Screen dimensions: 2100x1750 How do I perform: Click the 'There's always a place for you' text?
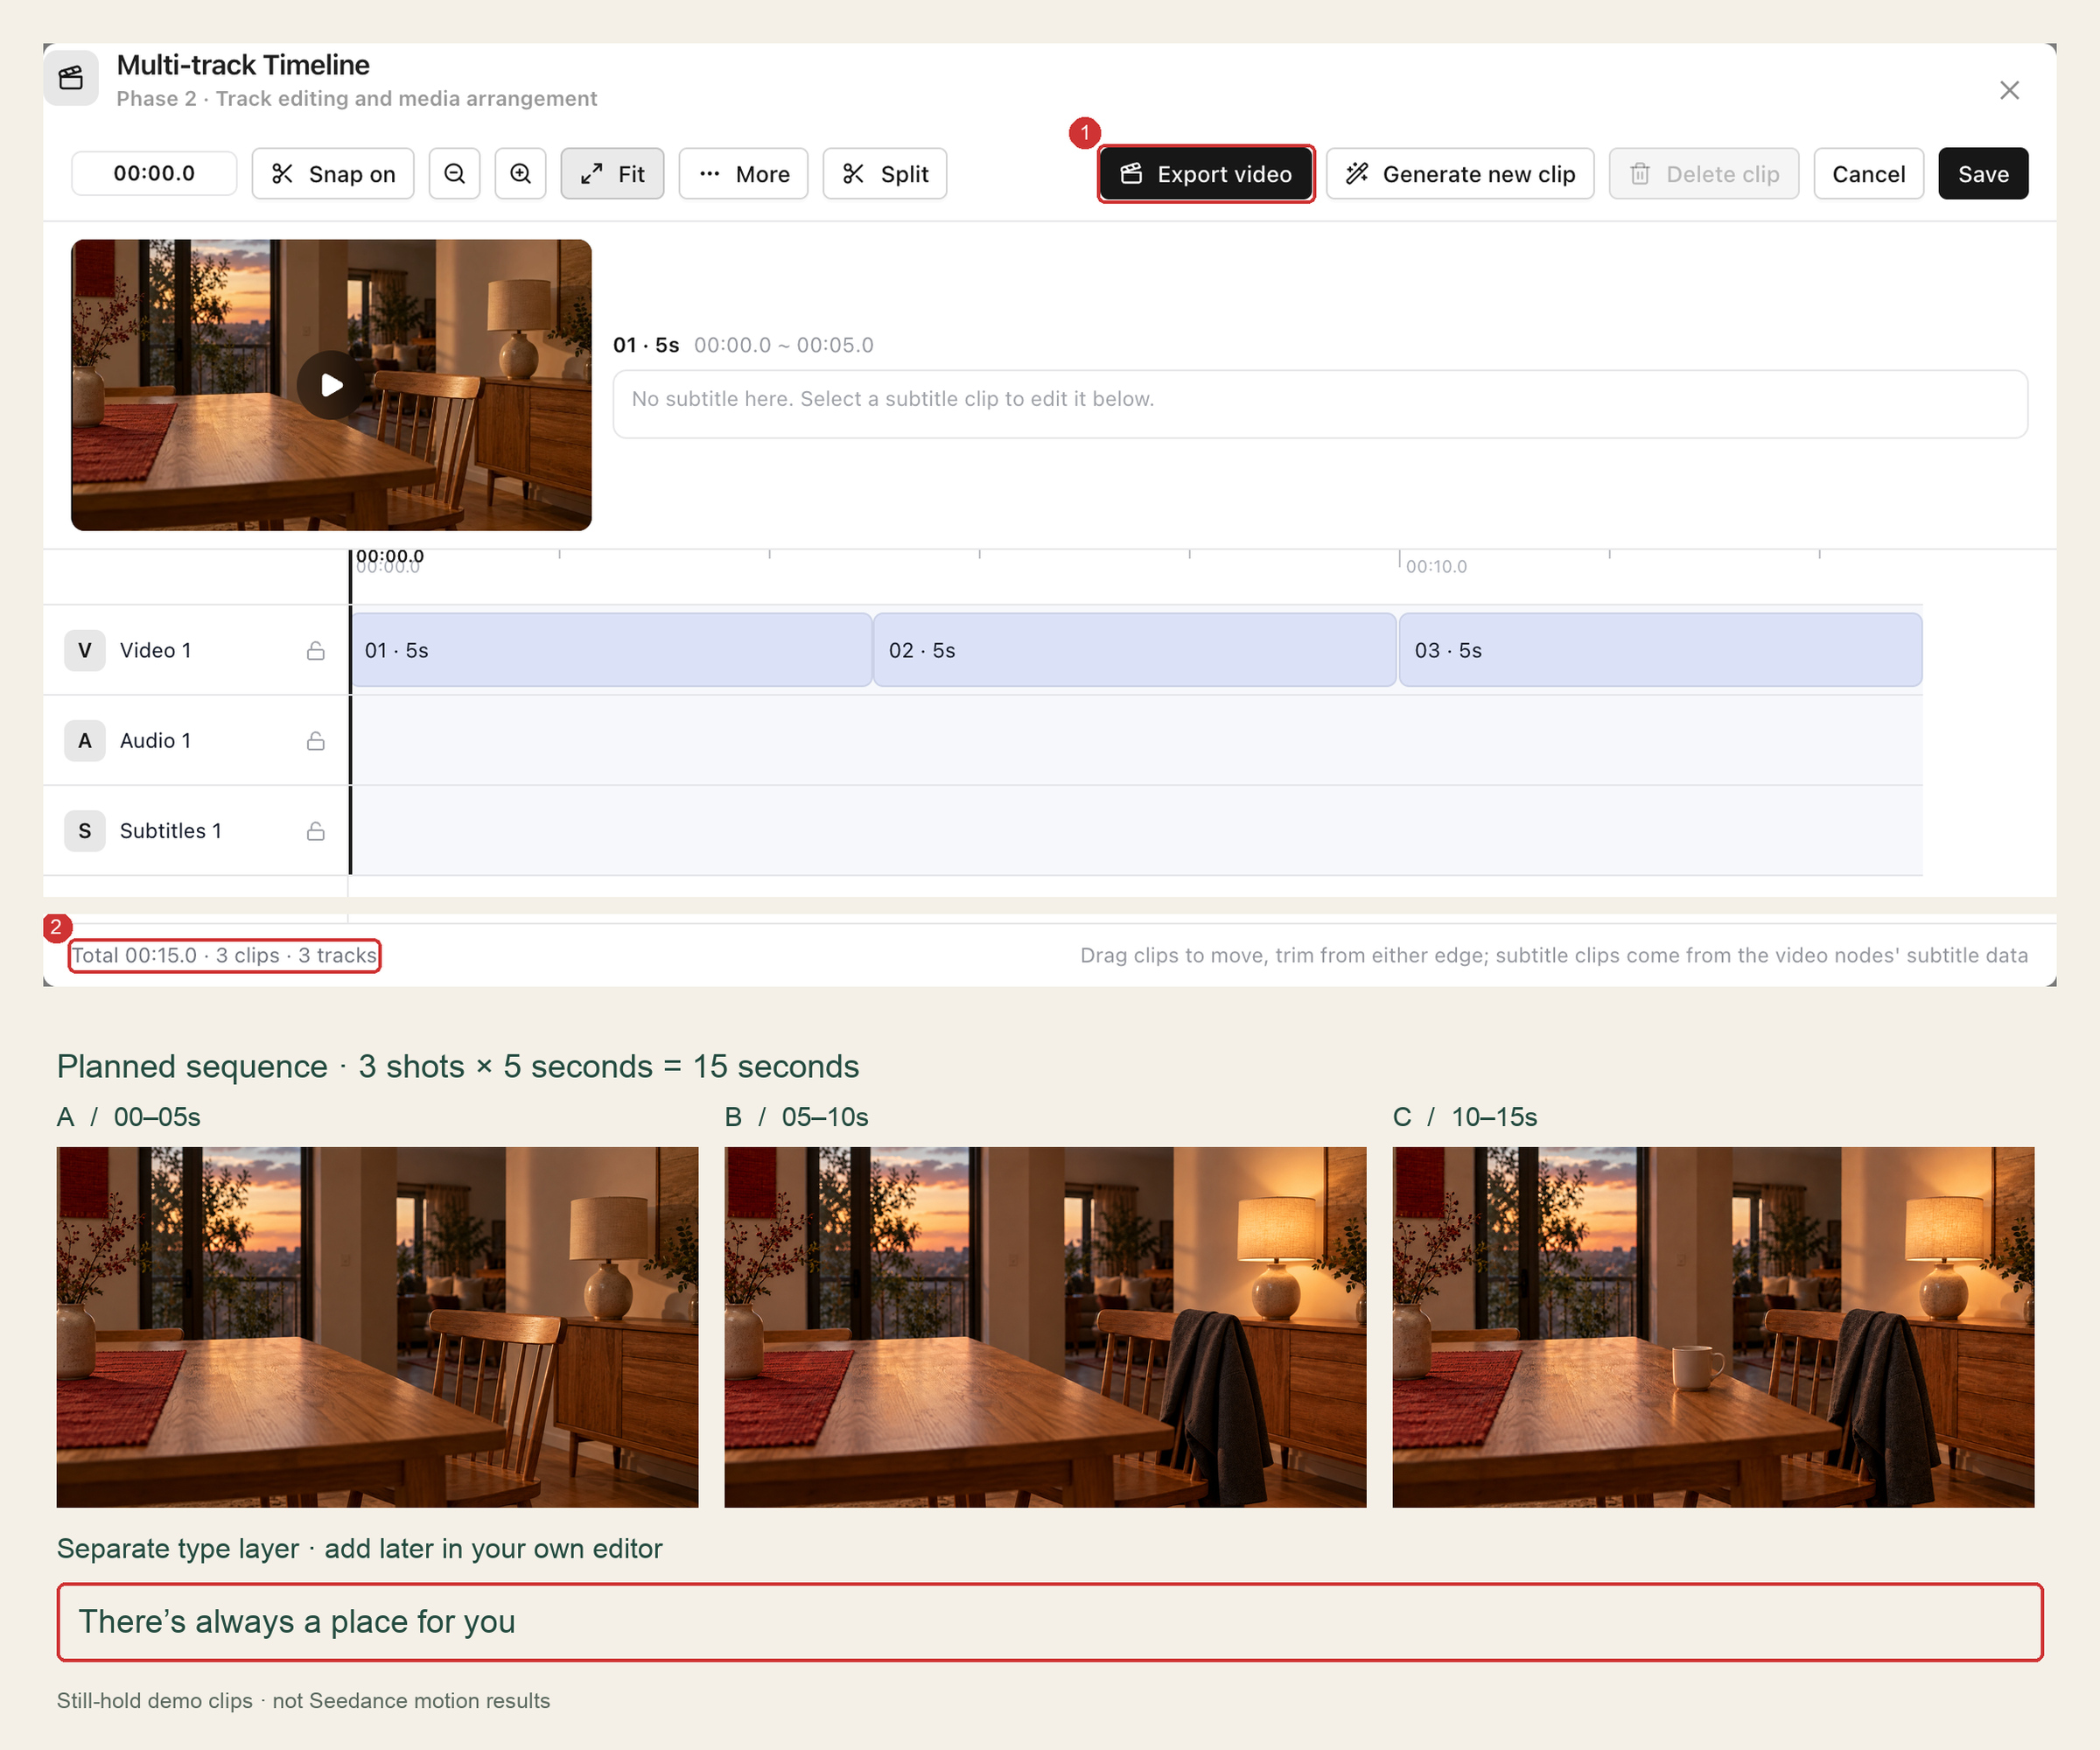click(297, 1621)
